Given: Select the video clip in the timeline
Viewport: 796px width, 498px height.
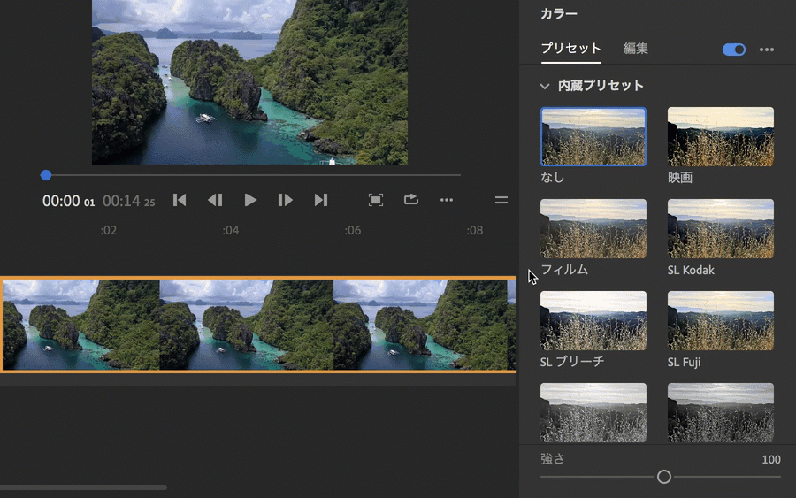Looking at the screenshot, I should [257, 325].
